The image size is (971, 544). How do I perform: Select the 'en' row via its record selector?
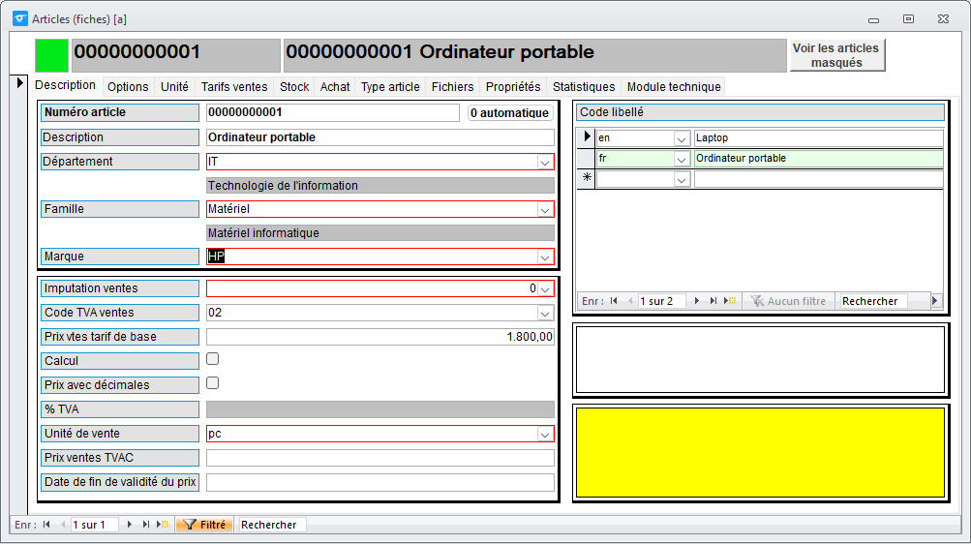pos(586,137)
